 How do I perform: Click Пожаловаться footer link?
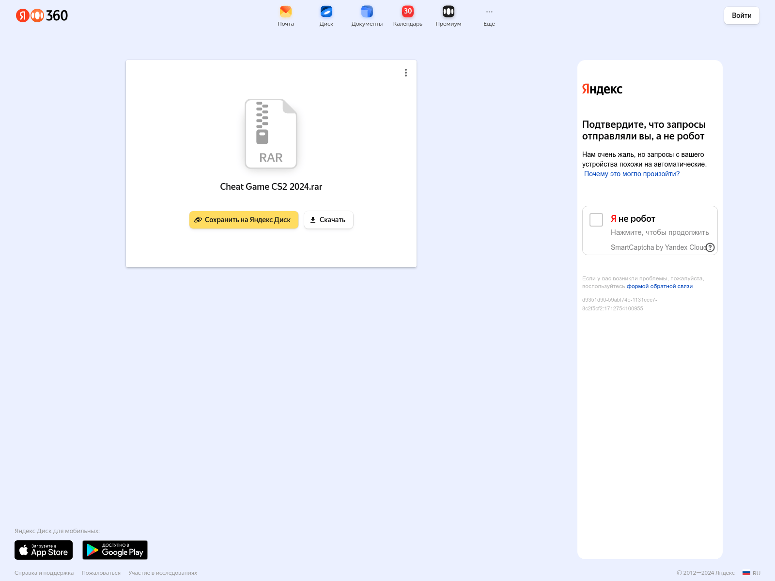click(x=101, y=573)
